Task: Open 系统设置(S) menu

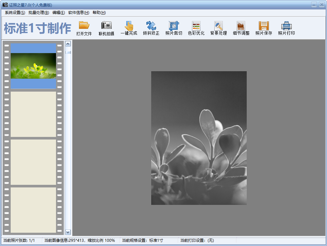Action: tap(15, 13)
